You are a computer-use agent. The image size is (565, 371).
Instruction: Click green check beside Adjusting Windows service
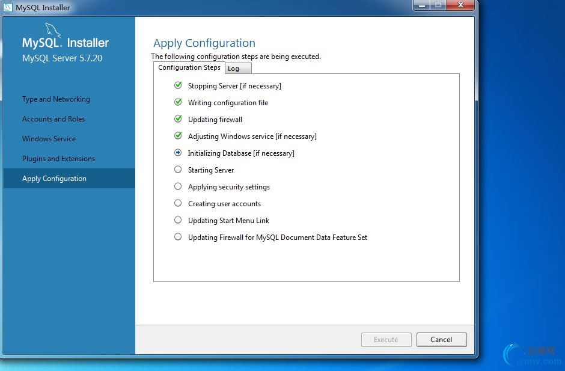[178, 135]
